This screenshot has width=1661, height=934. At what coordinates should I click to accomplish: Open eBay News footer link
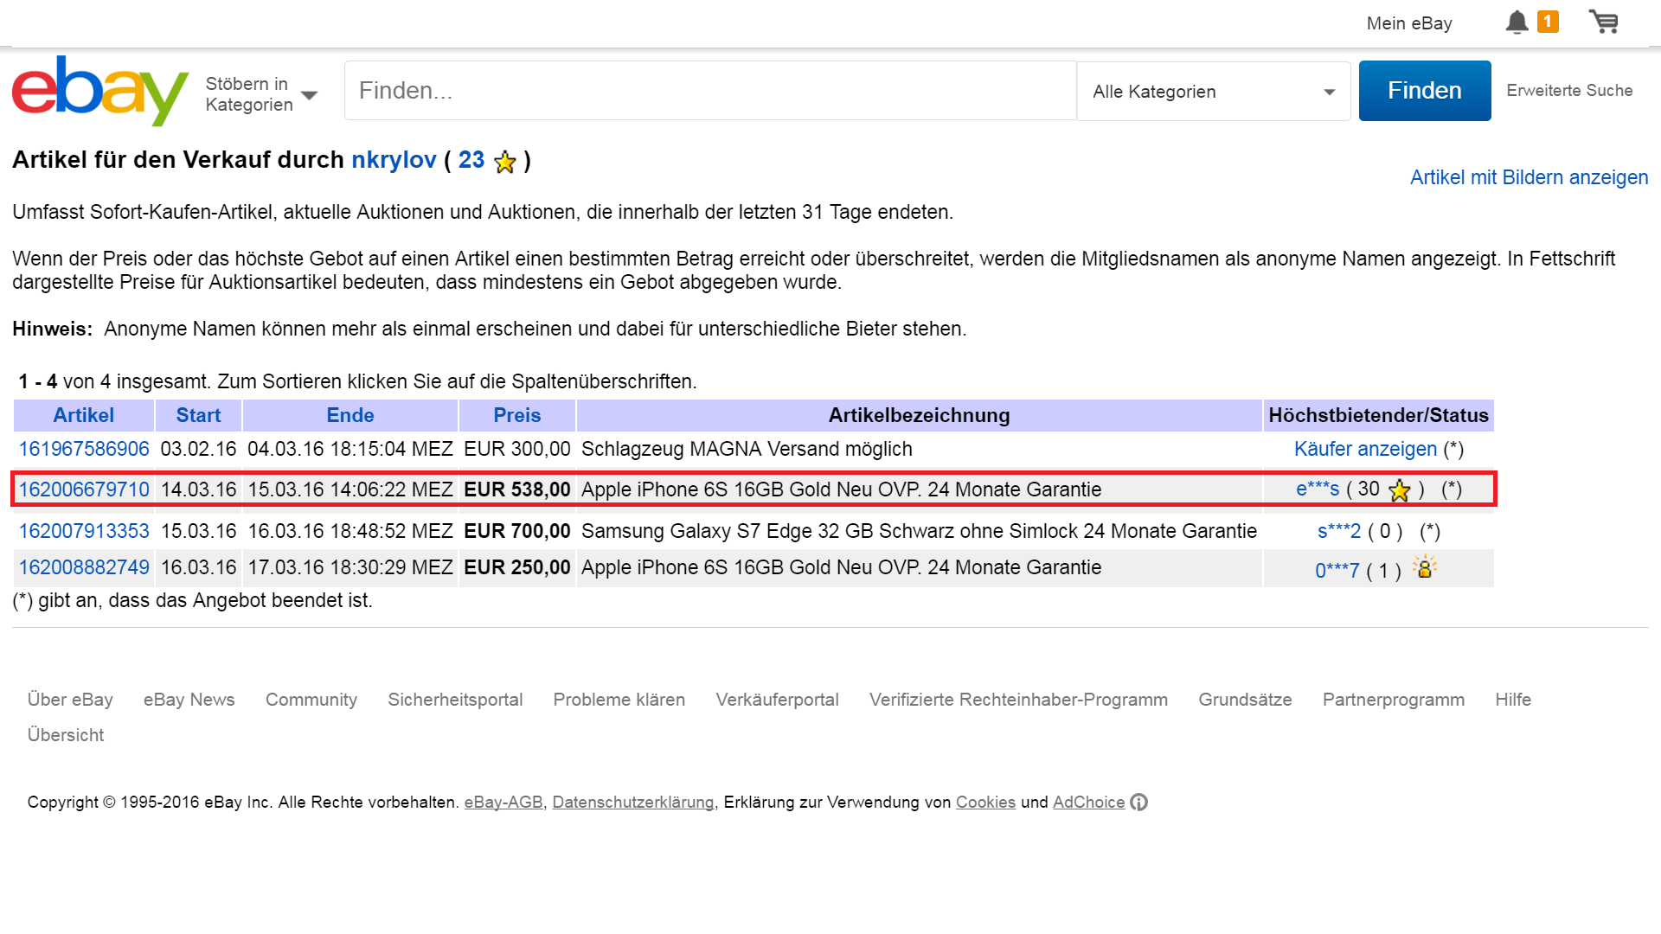coord(189,700)
